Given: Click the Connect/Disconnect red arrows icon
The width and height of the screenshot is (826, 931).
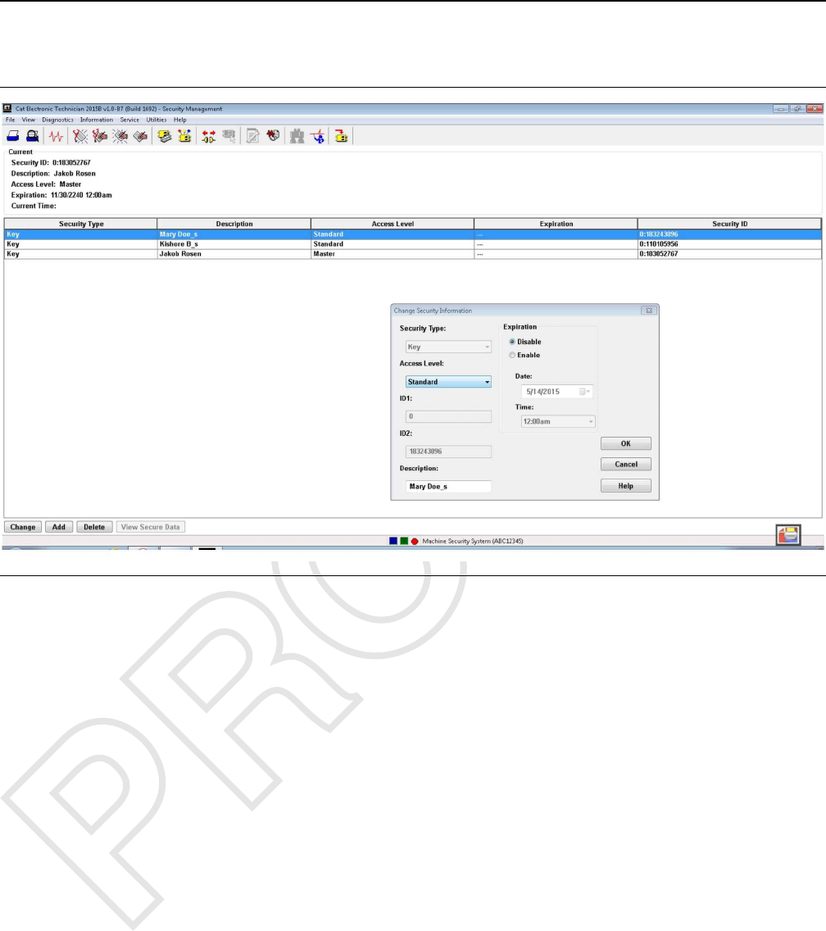Looking at the screenshot, I should pos(208,137).
